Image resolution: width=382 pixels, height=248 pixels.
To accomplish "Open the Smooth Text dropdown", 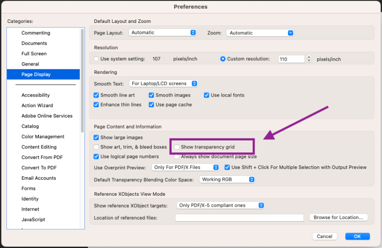I will [x=164, y=83].
